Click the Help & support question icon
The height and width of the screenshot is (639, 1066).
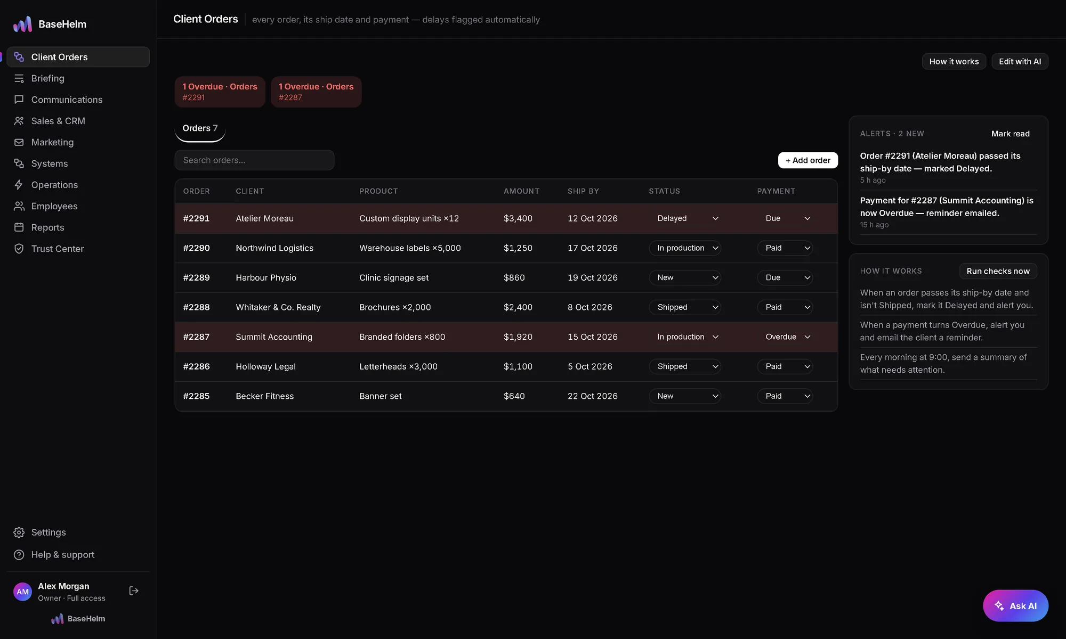[x=19, y=555]
